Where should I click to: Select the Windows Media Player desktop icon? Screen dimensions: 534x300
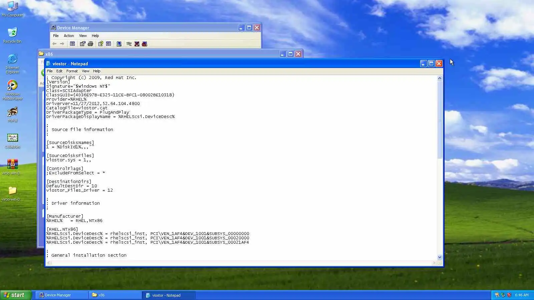[x=12, y=90]
